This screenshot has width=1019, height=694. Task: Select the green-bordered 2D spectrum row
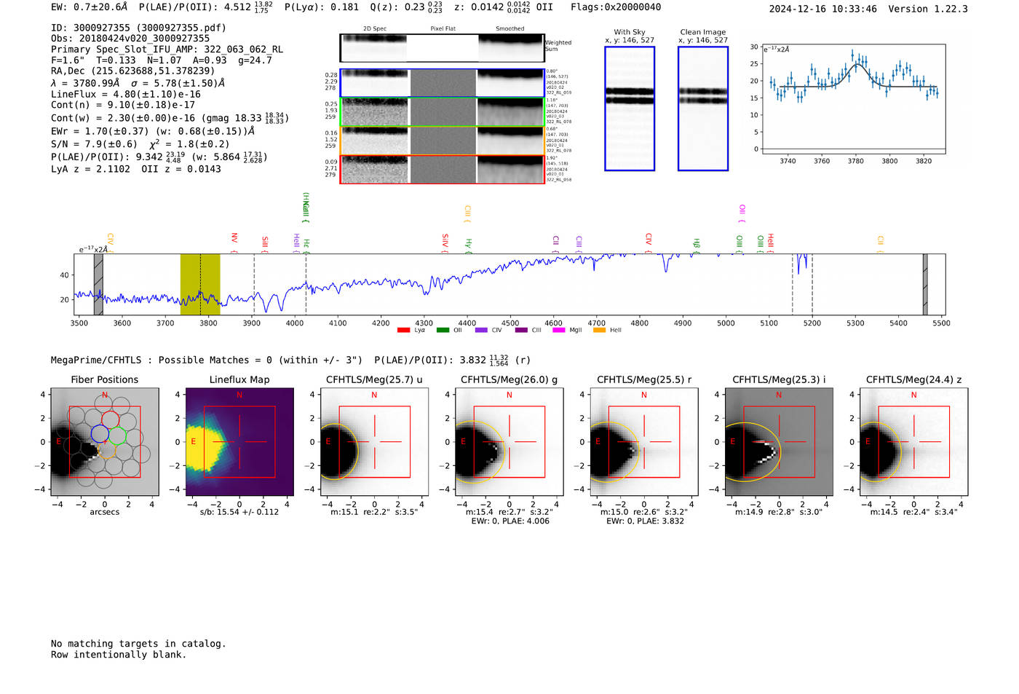click(442, 112)
